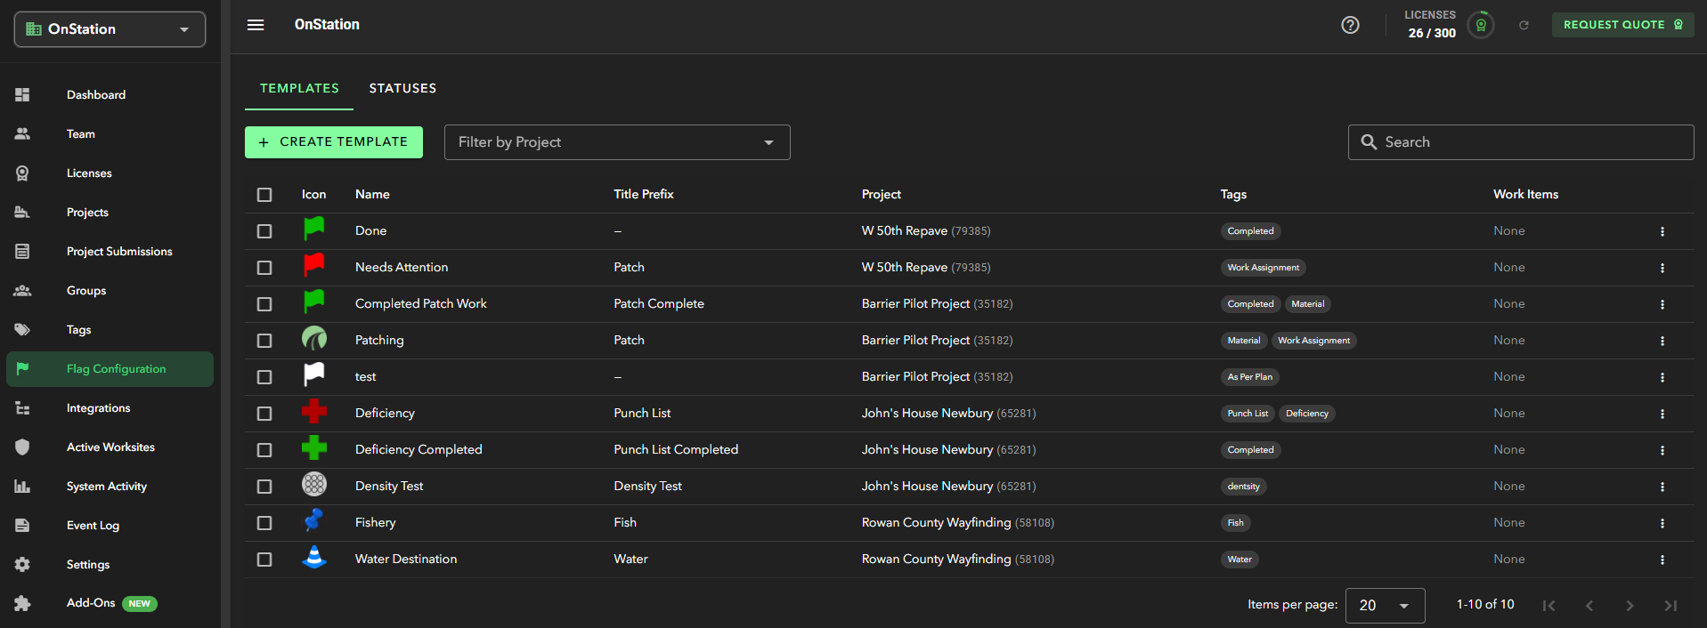
Task: Check the Water Destination row checkbox
Action: coord(264,560)
